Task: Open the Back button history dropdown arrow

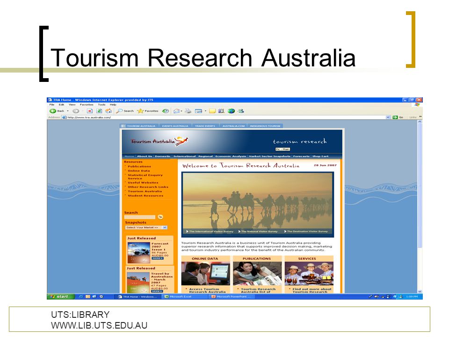Action: (x=68, y=111)
